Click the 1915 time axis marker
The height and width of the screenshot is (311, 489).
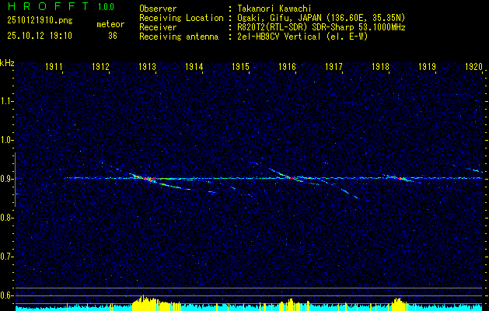coord(241,66)
